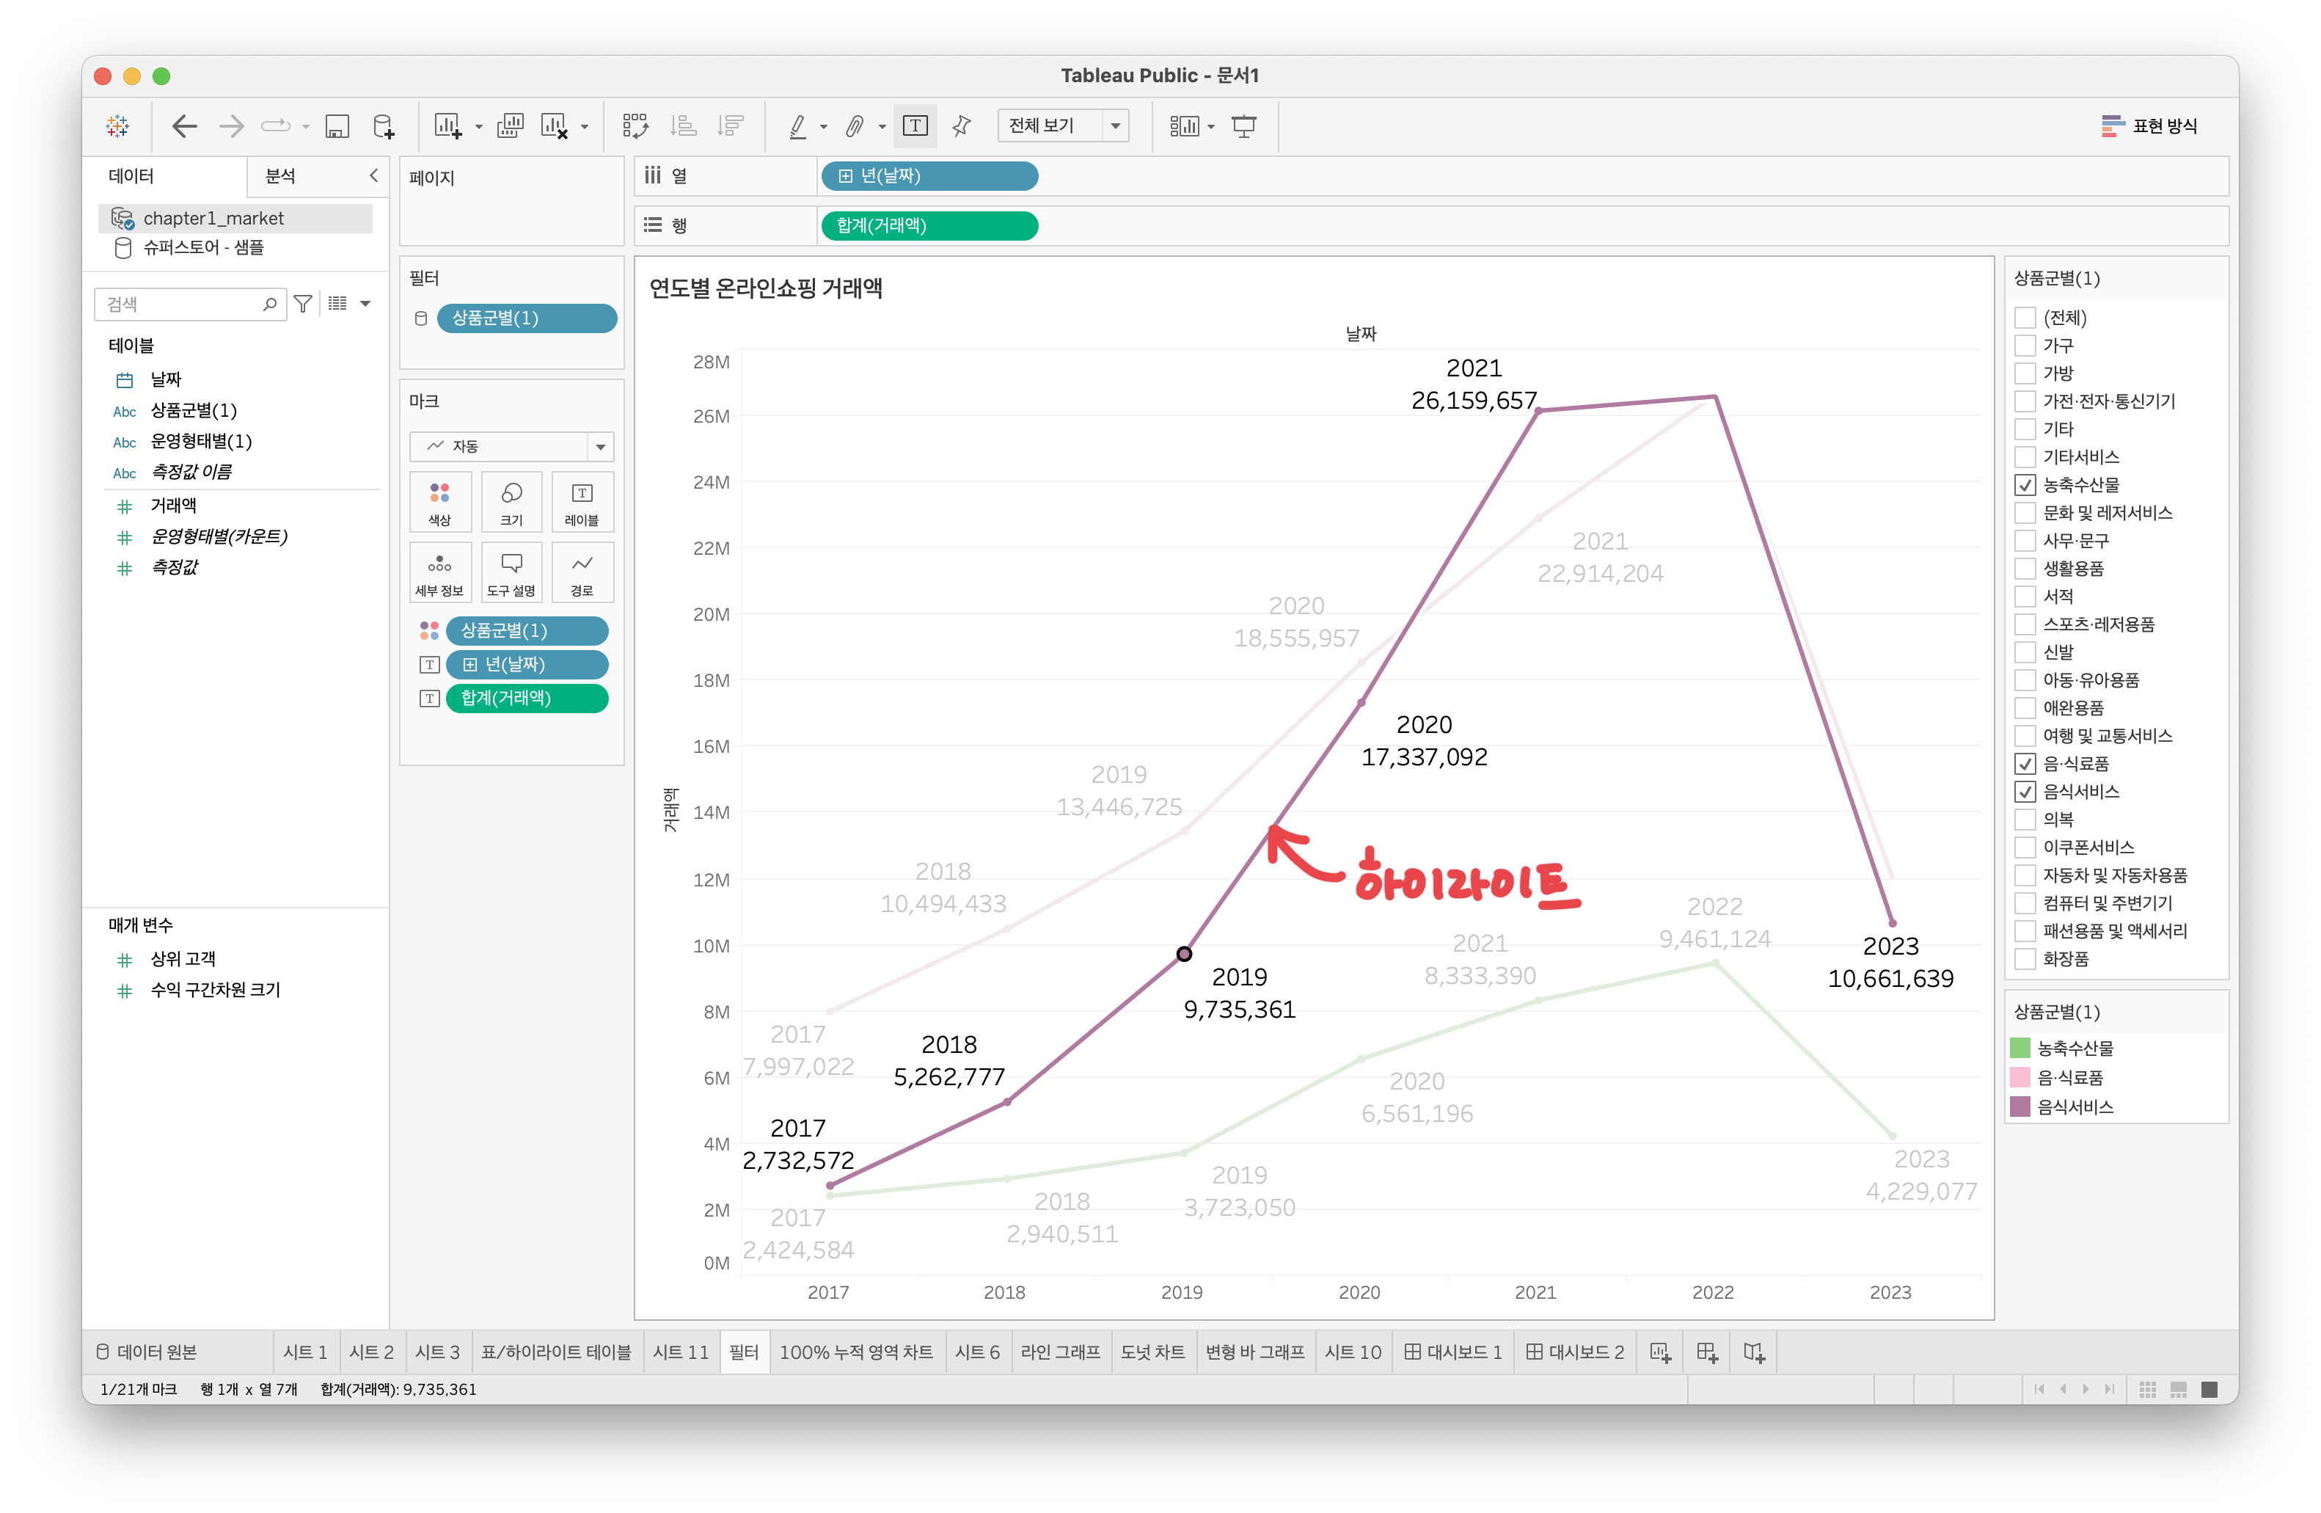
Task: Click the Add new data source icon
Action: (383, 126)
